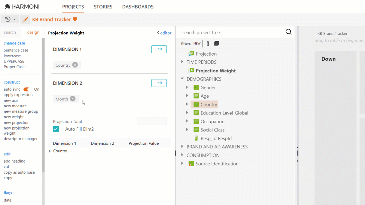Viewport: 365px width, 205px height.
Task: Apply Sentence case
Action: pos(16,50)
